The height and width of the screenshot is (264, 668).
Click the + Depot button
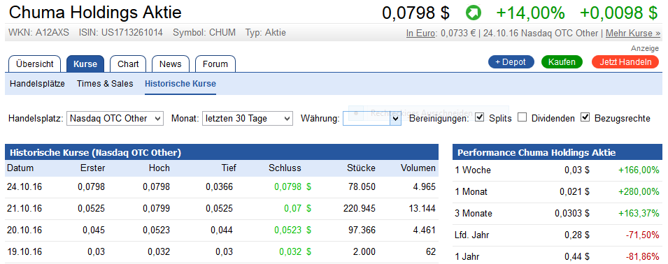[x=511, y=62]
